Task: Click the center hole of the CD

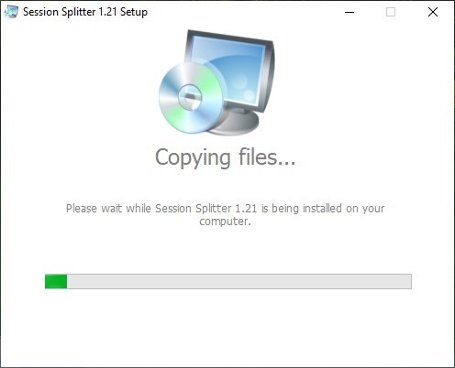Action: pyautogui.click(x=190, y=97)
